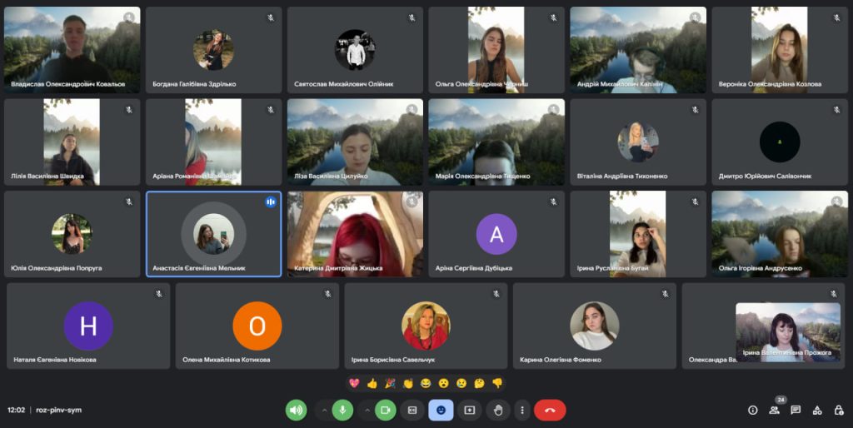Select Анастасія Євгенівна Мельник's highlighted tile
The width and height of the screenshot is (853, 428).
coord(213,234)
